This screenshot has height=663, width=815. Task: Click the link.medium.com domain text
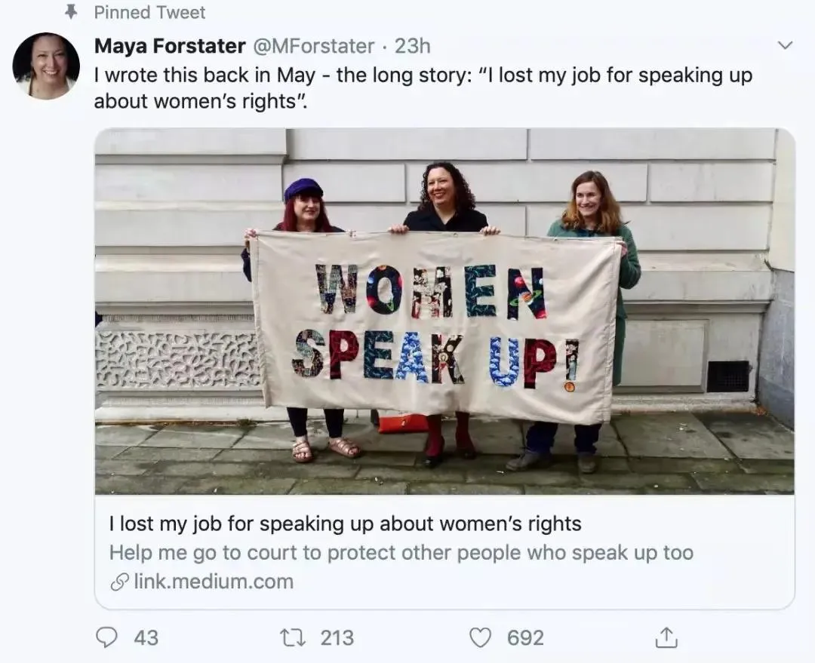(214, 582)
